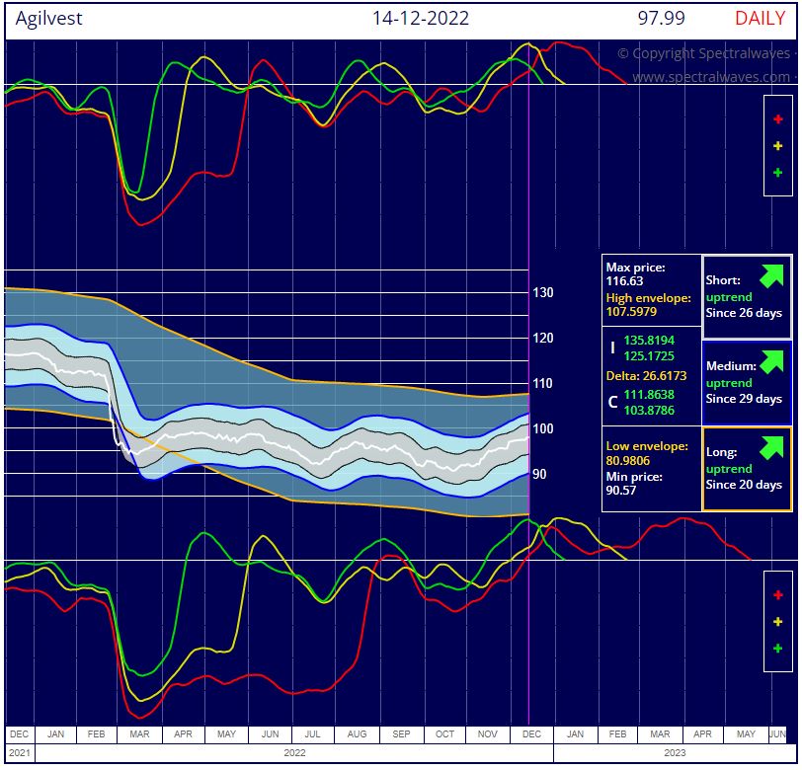Select the 2022 year label on the time axis

click(x=293, y=752)
